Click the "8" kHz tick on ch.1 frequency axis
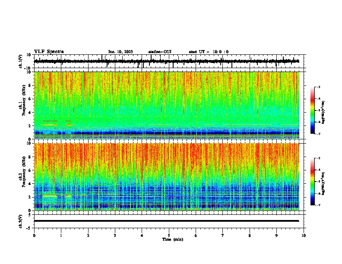The width and height of the screenshot is (342, 264). pos(30,85)
